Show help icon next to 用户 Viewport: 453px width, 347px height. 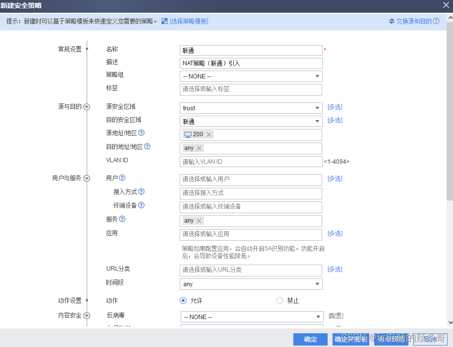[122, 178]
